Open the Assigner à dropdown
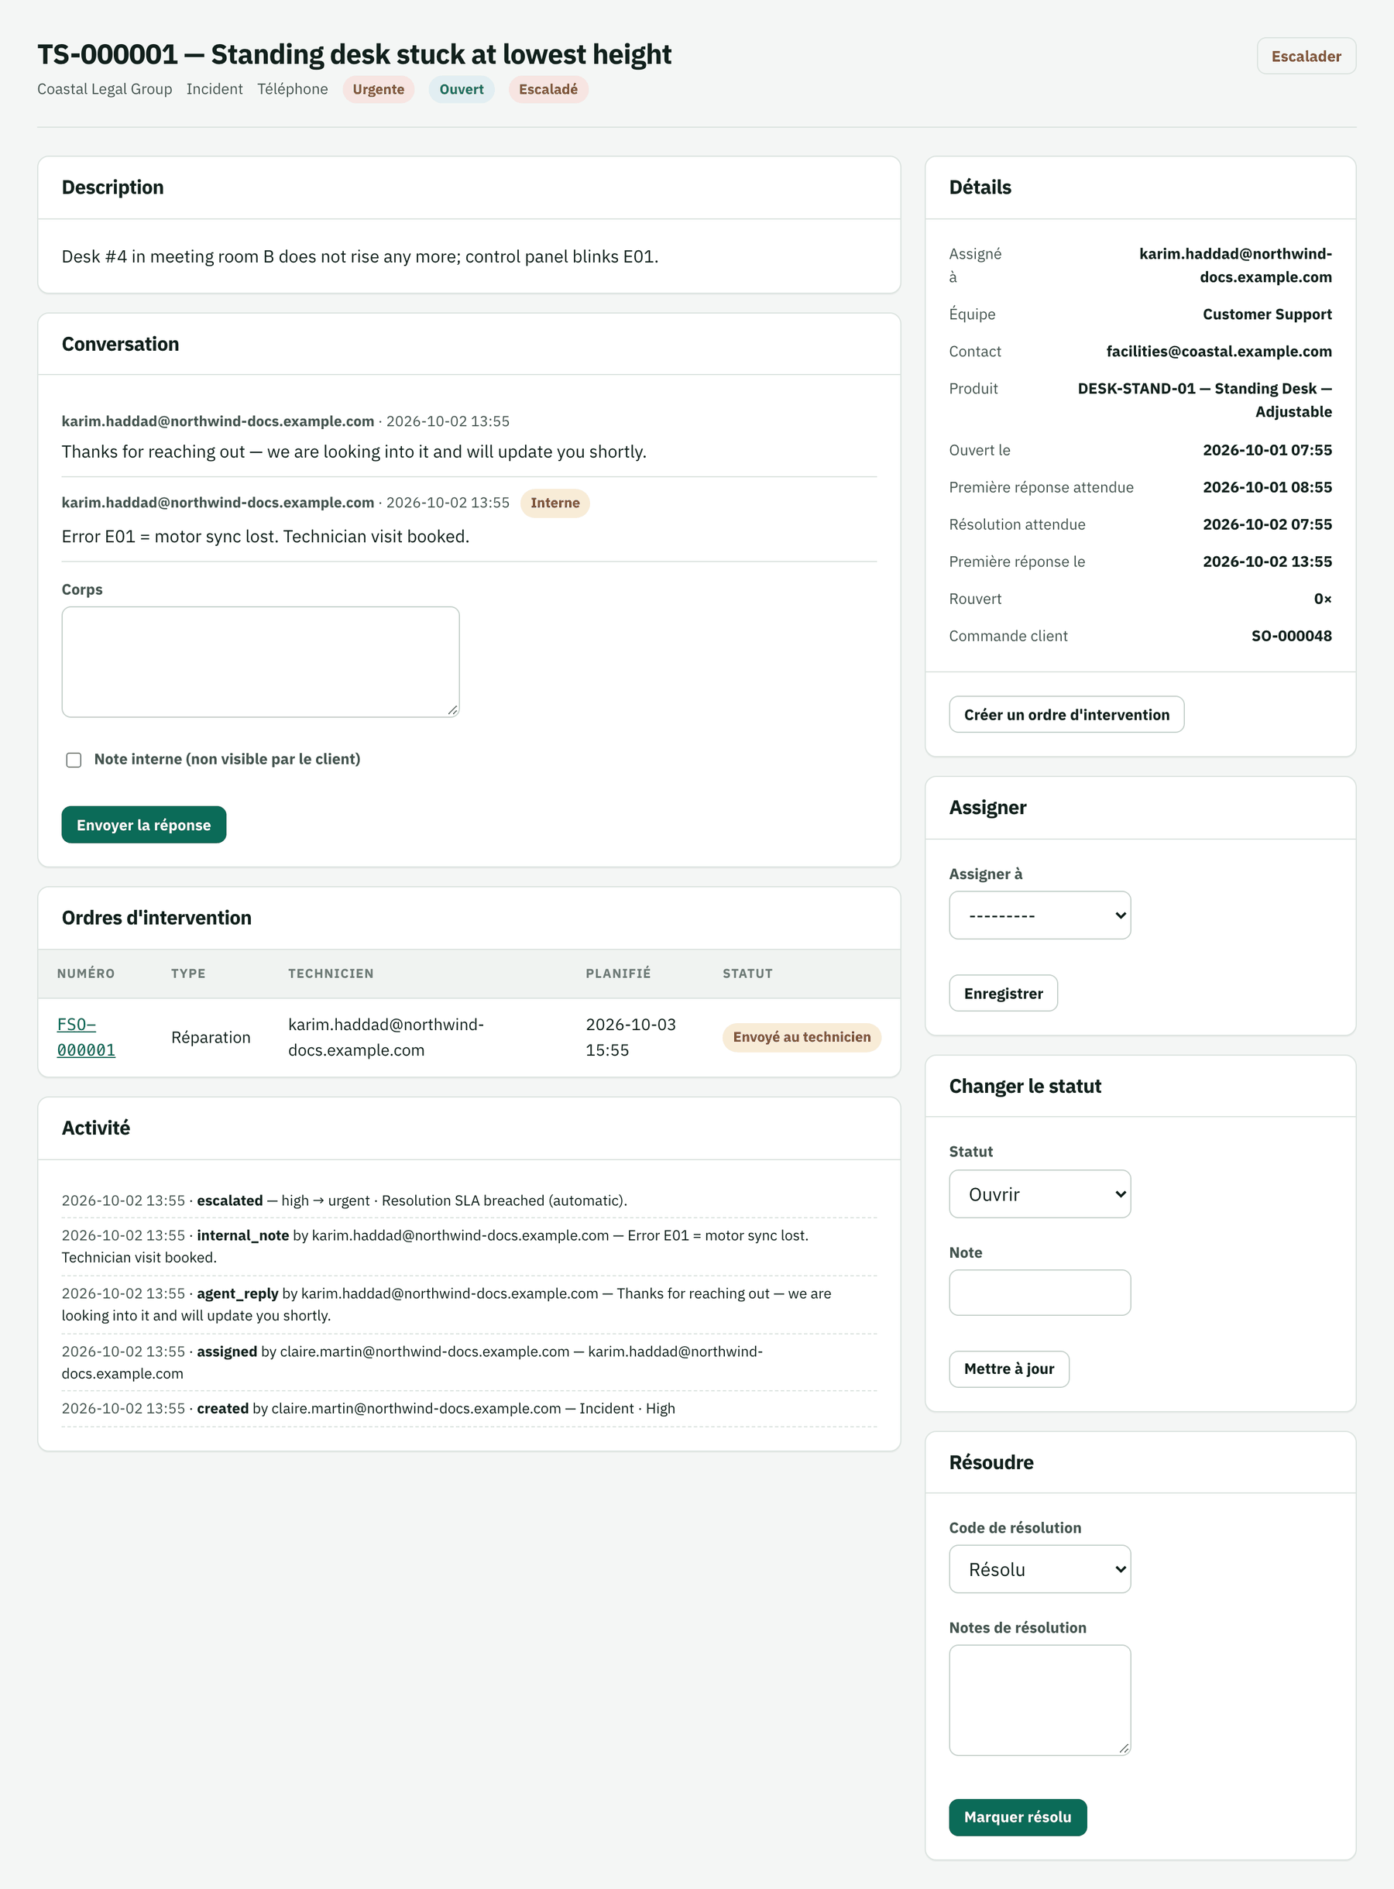1394x1889 pixels. (x=1039, y=915)
